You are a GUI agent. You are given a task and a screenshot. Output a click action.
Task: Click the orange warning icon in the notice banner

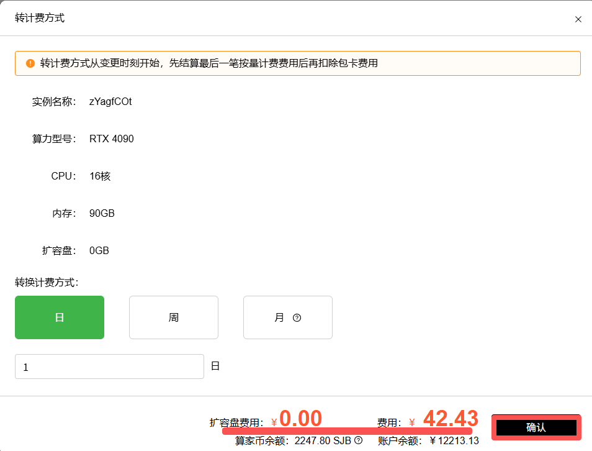[x=30, y=63]
